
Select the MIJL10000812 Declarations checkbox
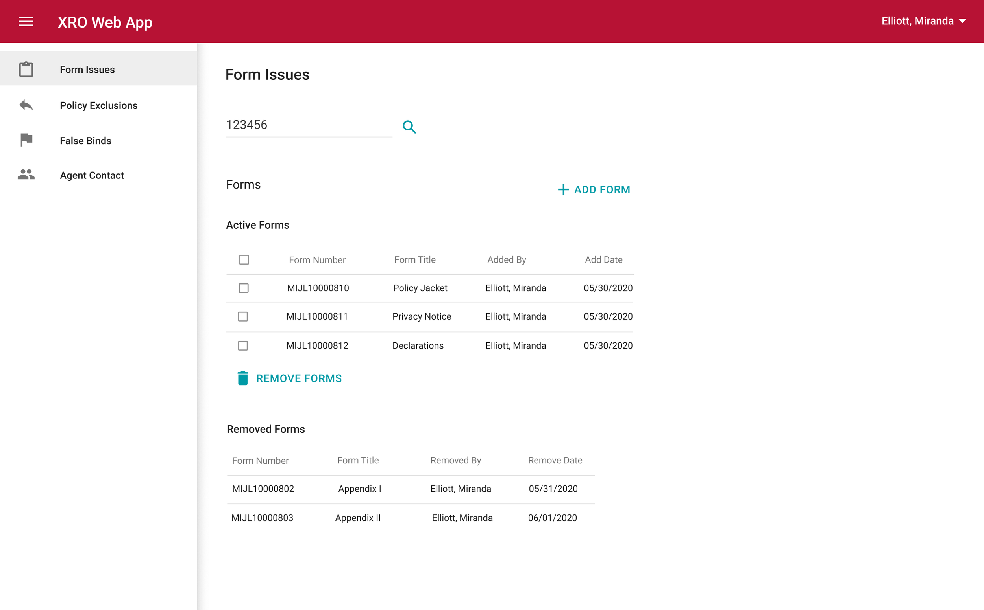pos(243,346)
